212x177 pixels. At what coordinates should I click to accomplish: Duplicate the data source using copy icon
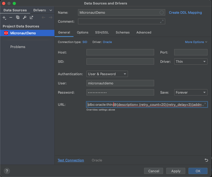pos(18,17)
